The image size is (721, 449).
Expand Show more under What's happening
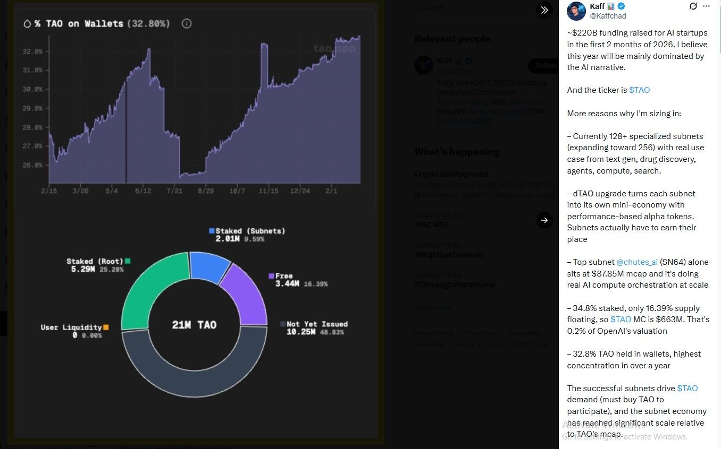coord(432,307)
